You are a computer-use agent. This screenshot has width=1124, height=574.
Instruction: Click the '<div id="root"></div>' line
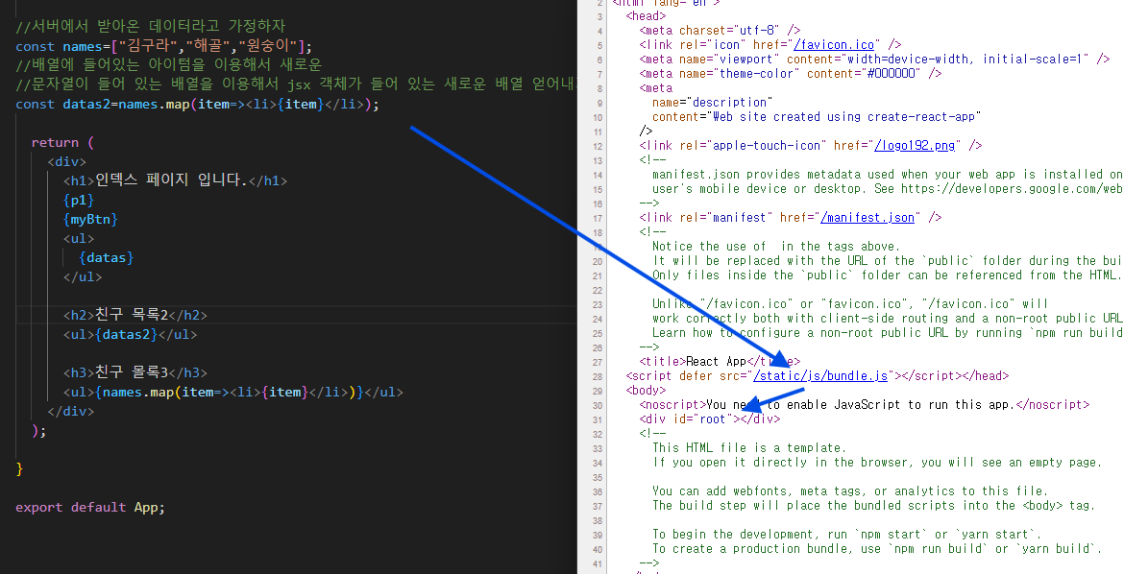pos(710,419)
